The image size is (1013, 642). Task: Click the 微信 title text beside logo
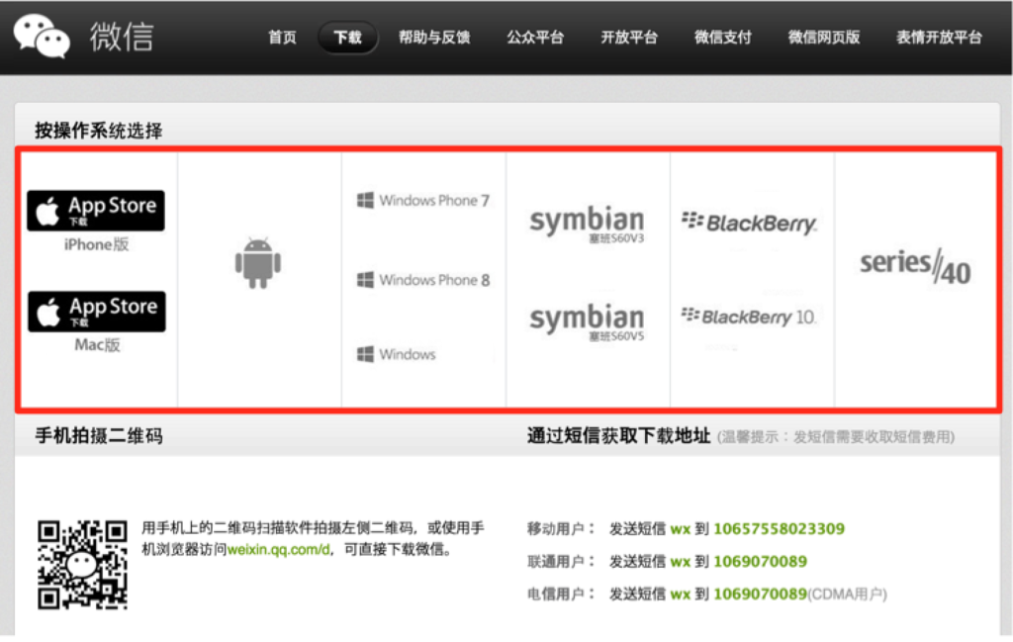122,37
